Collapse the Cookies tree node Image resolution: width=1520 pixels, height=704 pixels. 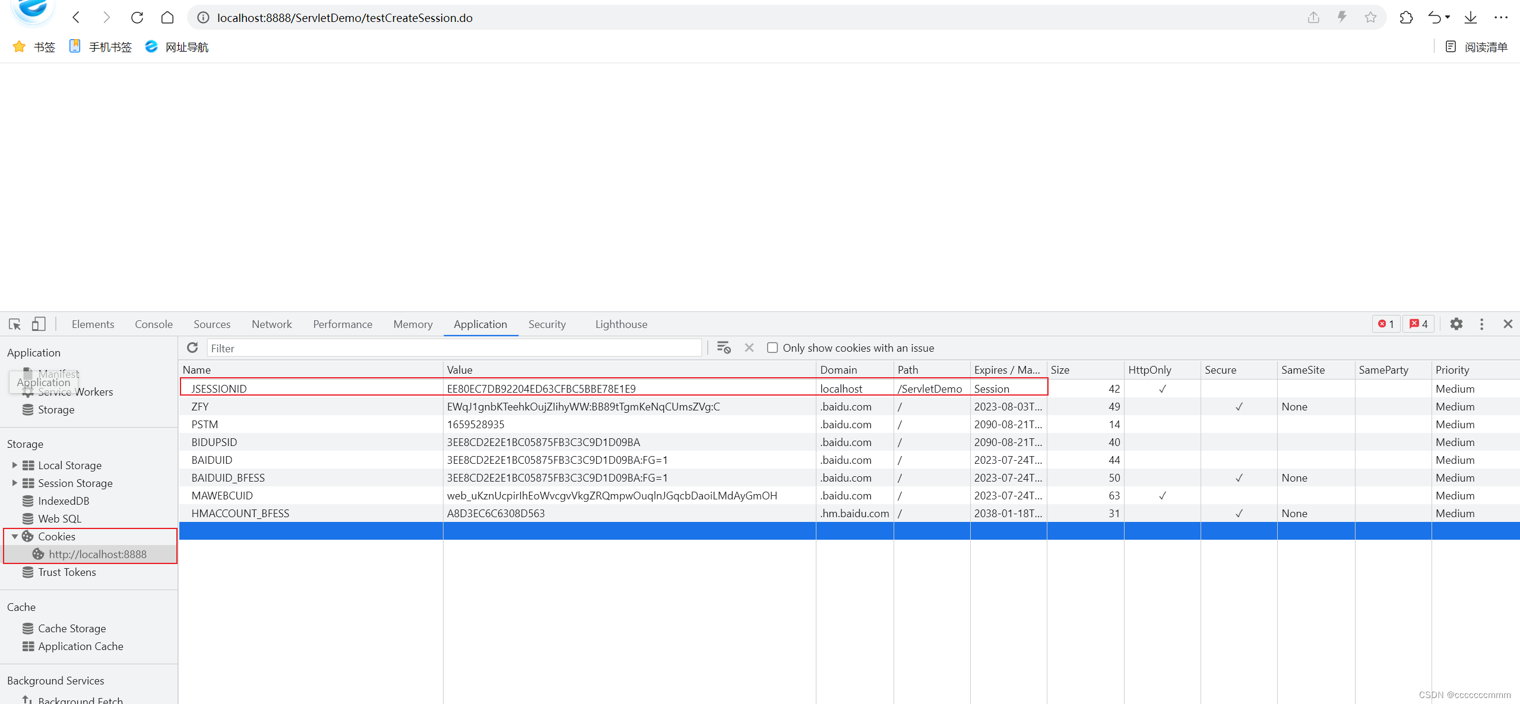[15, 536]
